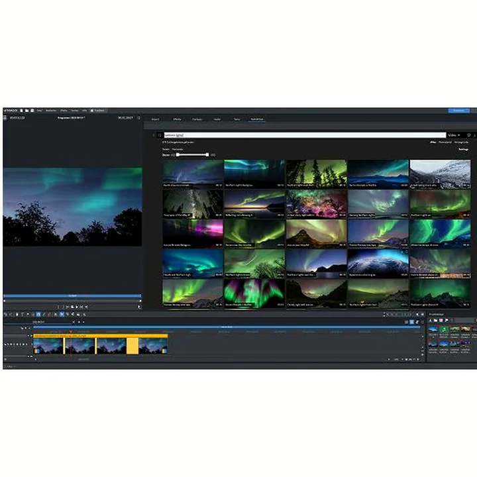
Task: Click the redo icon in timeline toolbar
Action: [x=11, y=314]
